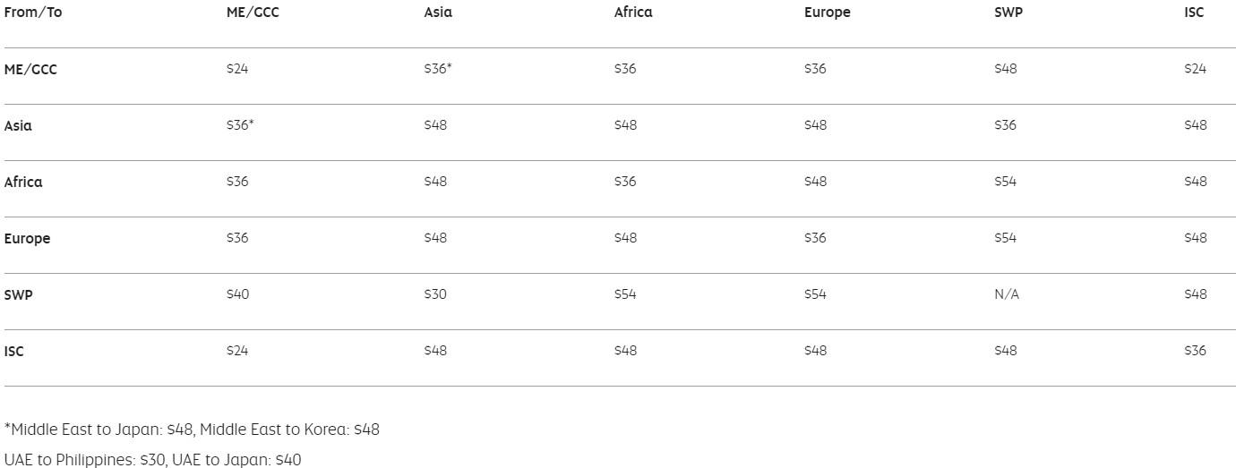Select the UAE to Philippines footnote line

(153, 460)
